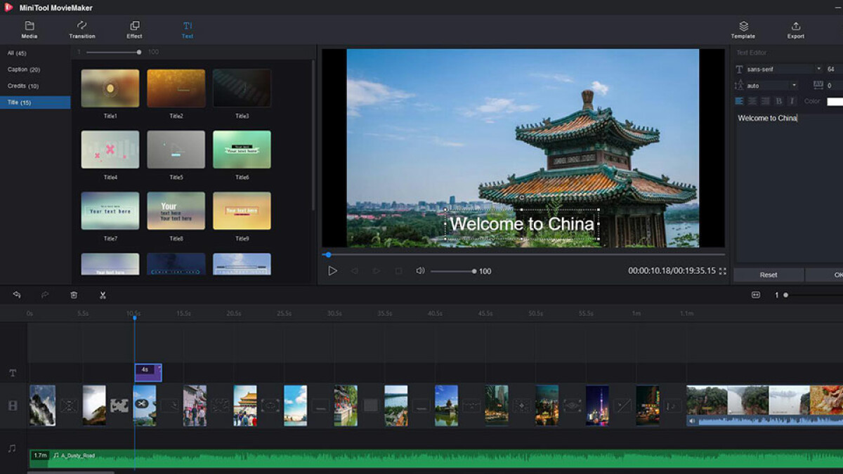The width and height of the screenshot is (843, 474).
Task: Select the Title7 template thumbnail
Action: (110, 211)
